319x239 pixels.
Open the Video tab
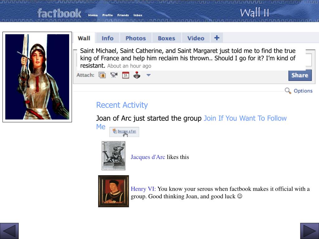tap(196, 38)
